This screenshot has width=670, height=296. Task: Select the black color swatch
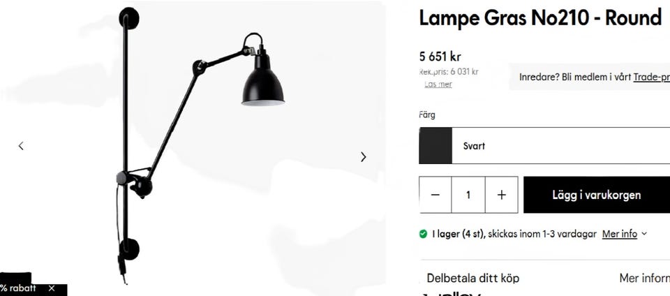coord(435,146)
